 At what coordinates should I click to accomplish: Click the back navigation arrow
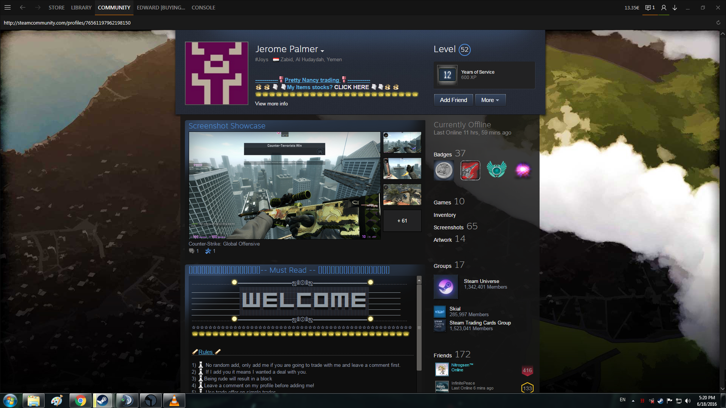[23, 8]
